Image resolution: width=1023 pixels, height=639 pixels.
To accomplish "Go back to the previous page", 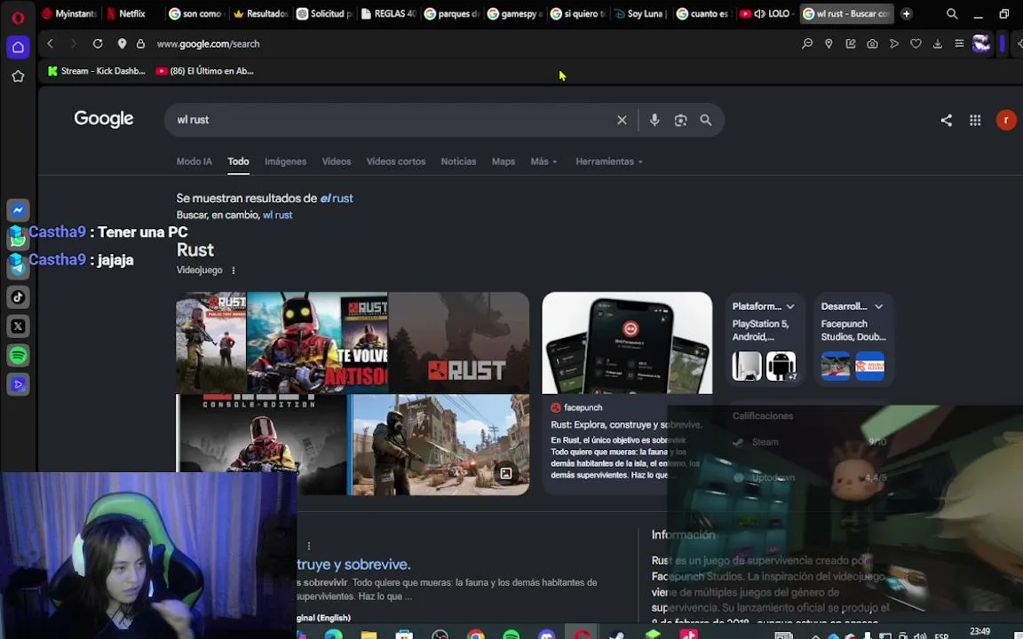I will coord(51,43).
